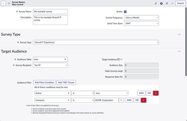
Task: Click the Target Audience code icon
Action: coord(121,59)
